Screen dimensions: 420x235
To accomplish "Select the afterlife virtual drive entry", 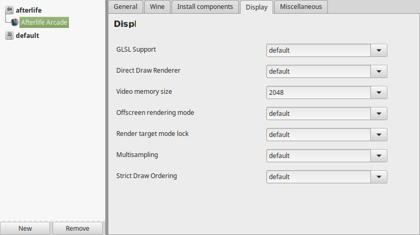I will click(28, 10).
